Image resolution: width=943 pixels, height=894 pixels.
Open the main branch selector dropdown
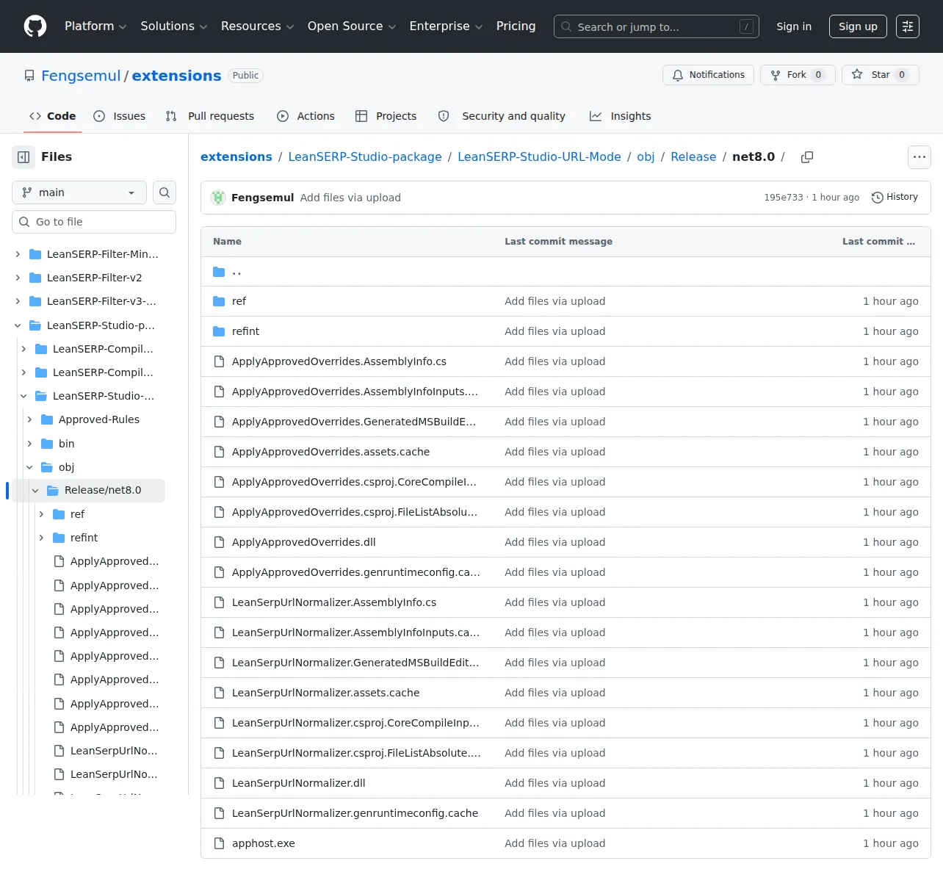click(79, 192)
